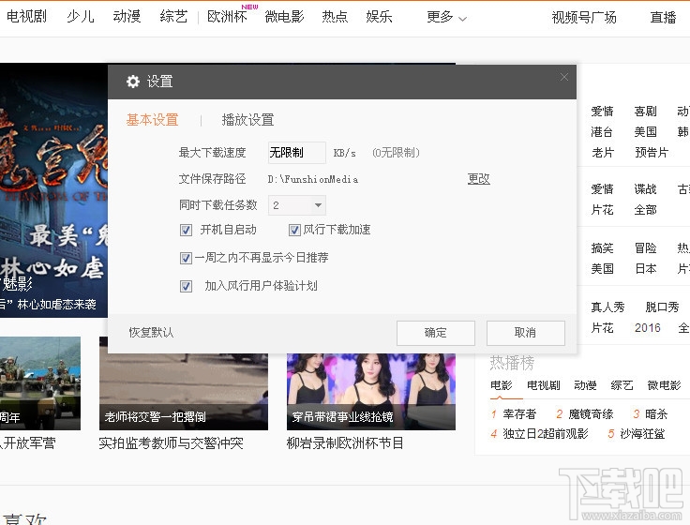
Task: Open 娱乐 in top navigation
Action: pyautogui.click(x=379, y=16)
